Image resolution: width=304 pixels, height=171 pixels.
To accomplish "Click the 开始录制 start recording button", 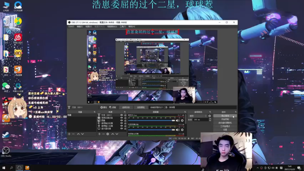I will pyautogui.click(x=225, y=119).
